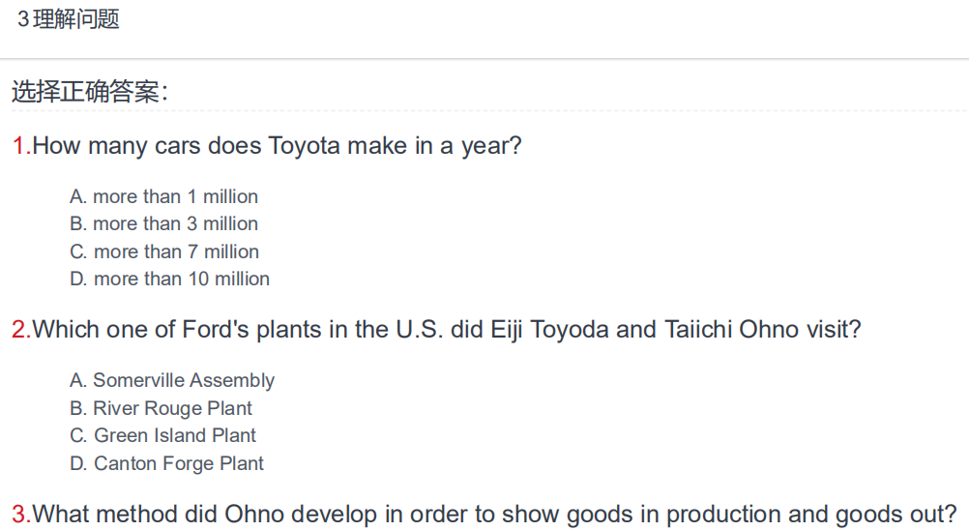Select A. Somerville Assembly
The image size is (969, 531).
pos(172,381)
